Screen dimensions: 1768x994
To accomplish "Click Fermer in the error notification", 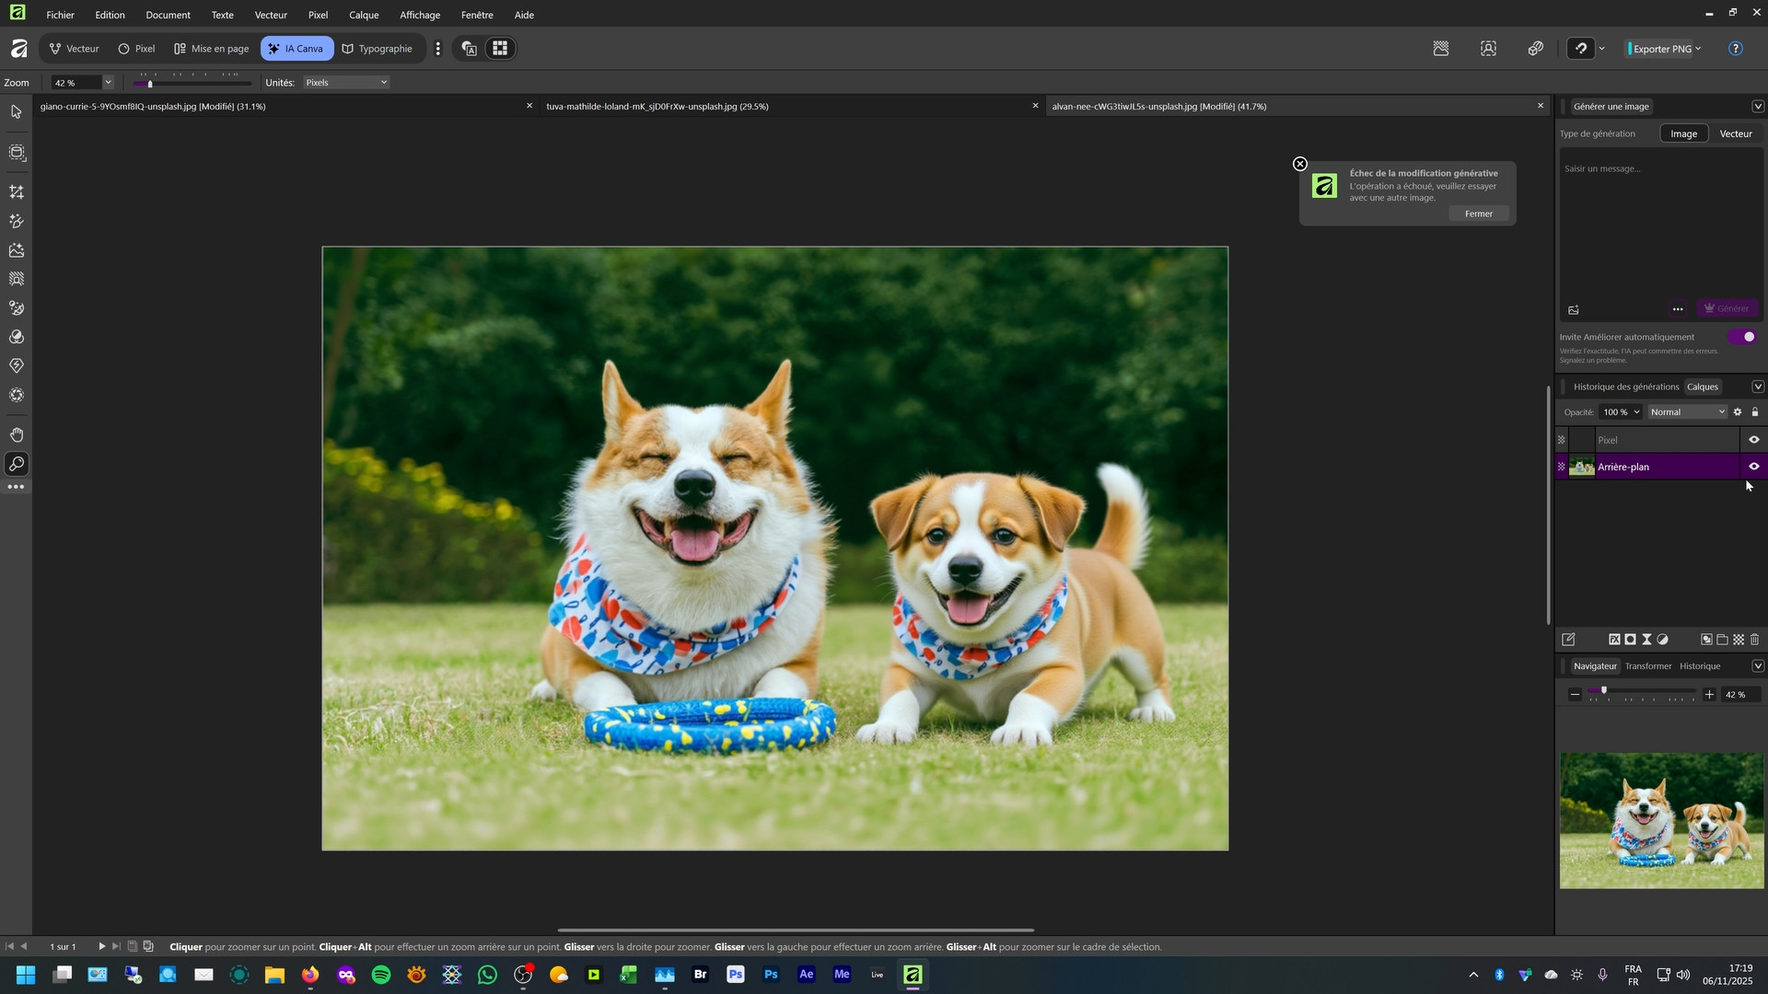I will pyautogui.click(x=1479, y=214).
